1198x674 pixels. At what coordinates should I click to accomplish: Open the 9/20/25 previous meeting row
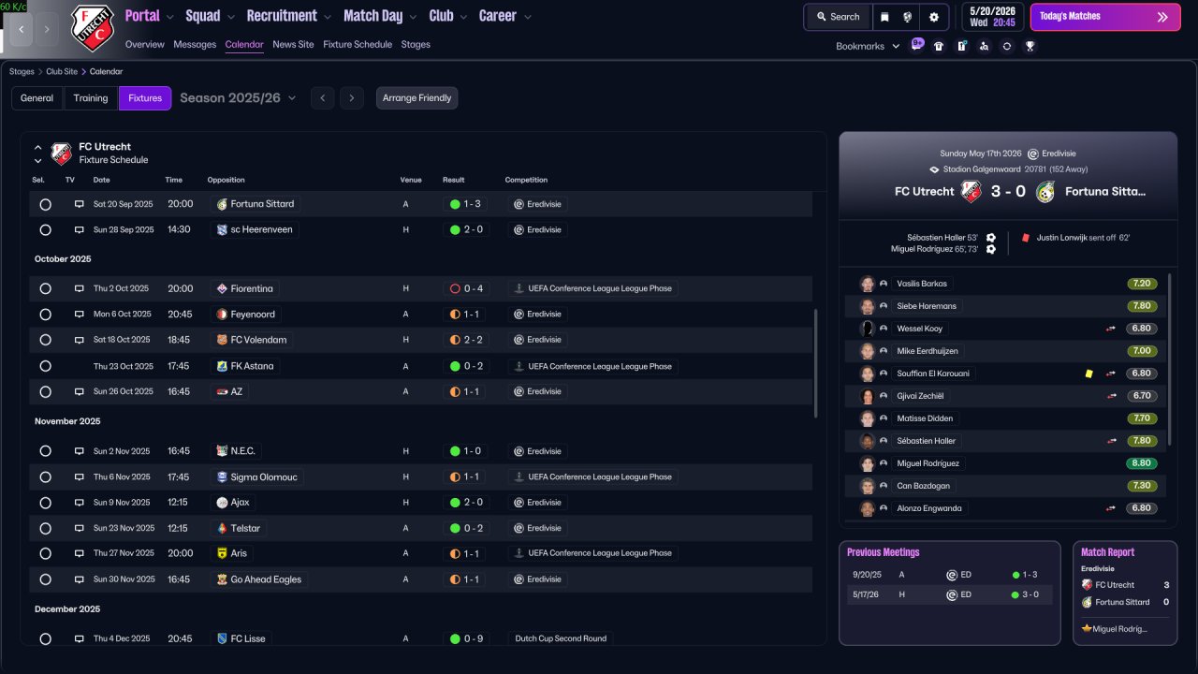pos(949,575)
